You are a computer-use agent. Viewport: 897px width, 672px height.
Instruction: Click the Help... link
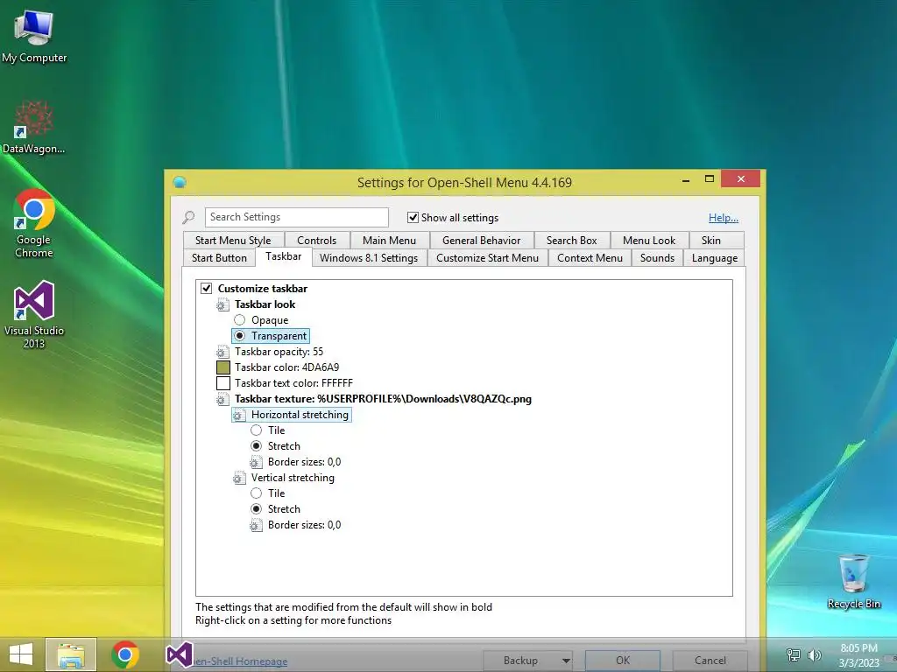[723, 218]
